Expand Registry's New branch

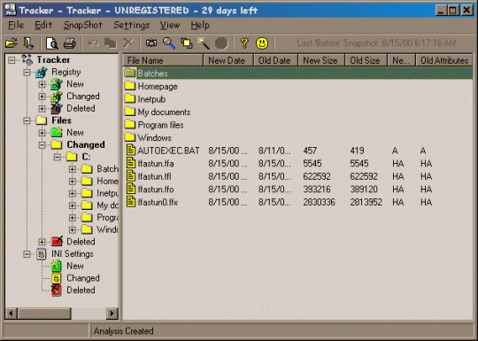pyautogui.click(x=42, y=84)
